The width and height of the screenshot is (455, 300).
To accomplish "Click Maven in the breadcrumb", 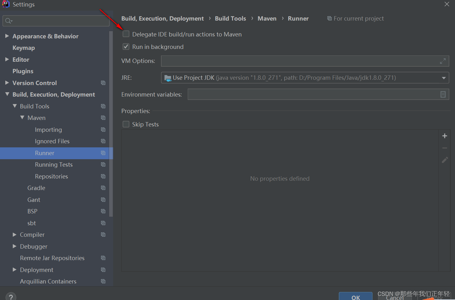I will (267, 18).
